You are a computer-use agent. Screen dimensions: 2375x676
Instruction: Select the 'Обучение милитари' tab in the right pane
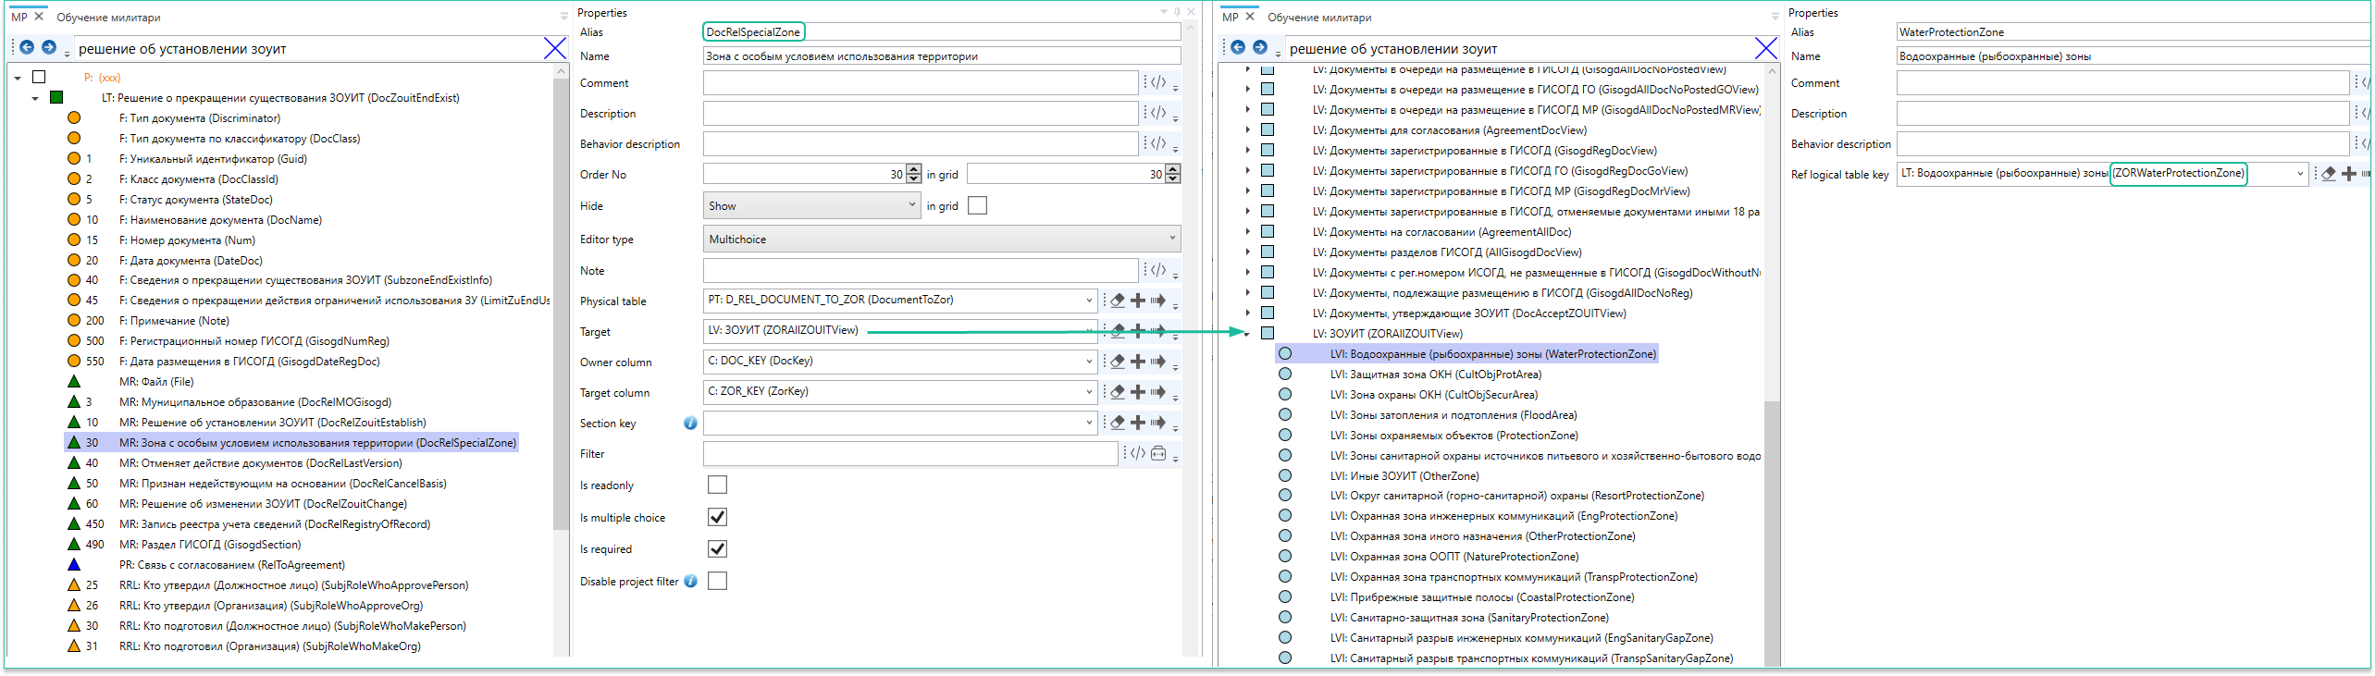(x=1319, y=18)
